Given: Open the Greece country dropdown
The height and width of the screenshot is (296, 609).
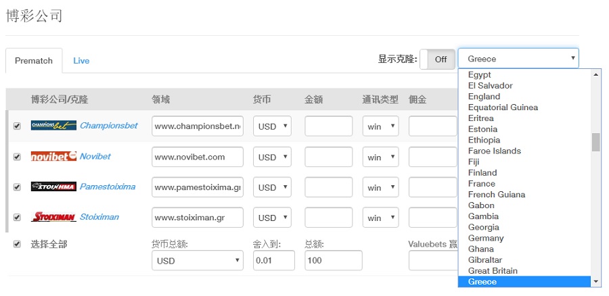Looking at the screenshot, I should click(518, 59).
